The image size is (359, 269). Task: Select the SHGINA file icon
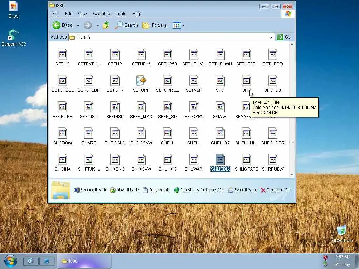pyautogui.click(x=62, y=159)
